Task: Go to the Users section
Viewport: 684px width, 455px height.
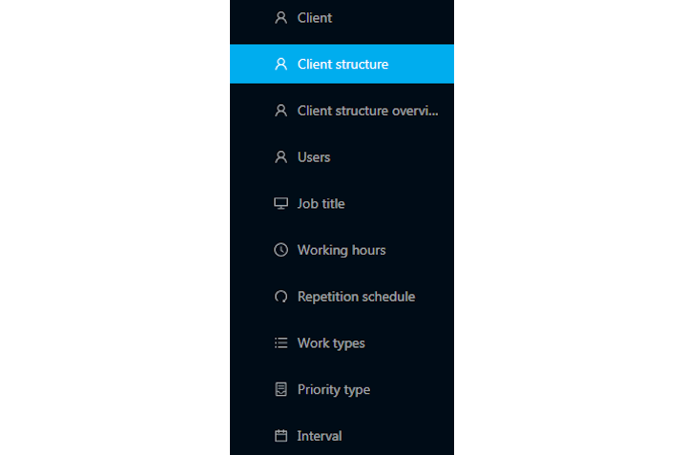Action: (x=342, y=157)
